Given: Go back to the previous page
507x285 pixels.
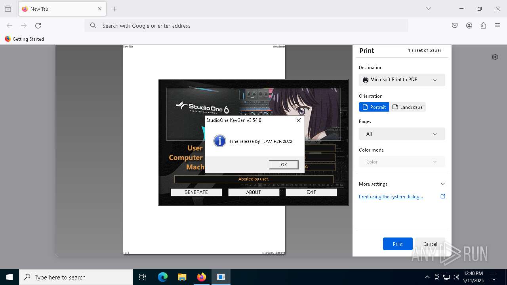Looking at the screenshot, I should point(10,26).
